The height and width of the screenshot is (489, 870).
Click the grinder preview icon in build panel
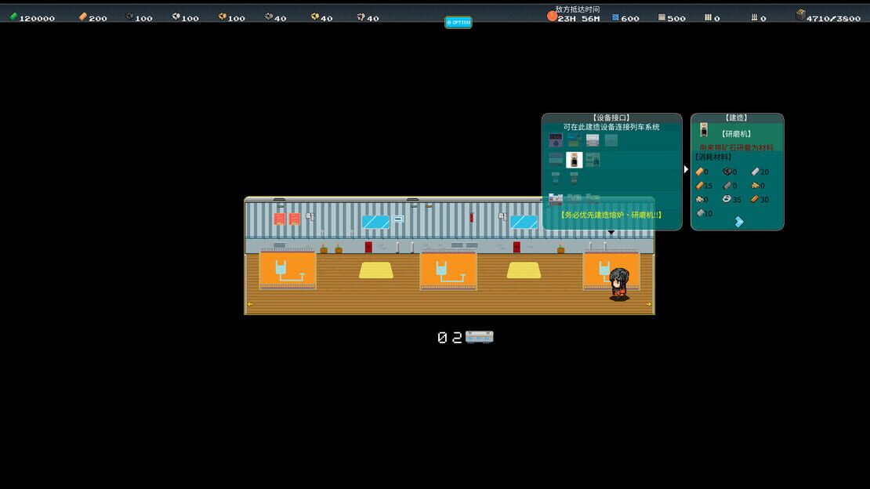704,130
